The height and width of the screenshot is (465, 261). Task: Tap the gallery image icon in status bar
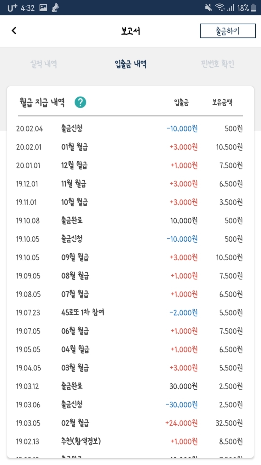click(43, 8)
